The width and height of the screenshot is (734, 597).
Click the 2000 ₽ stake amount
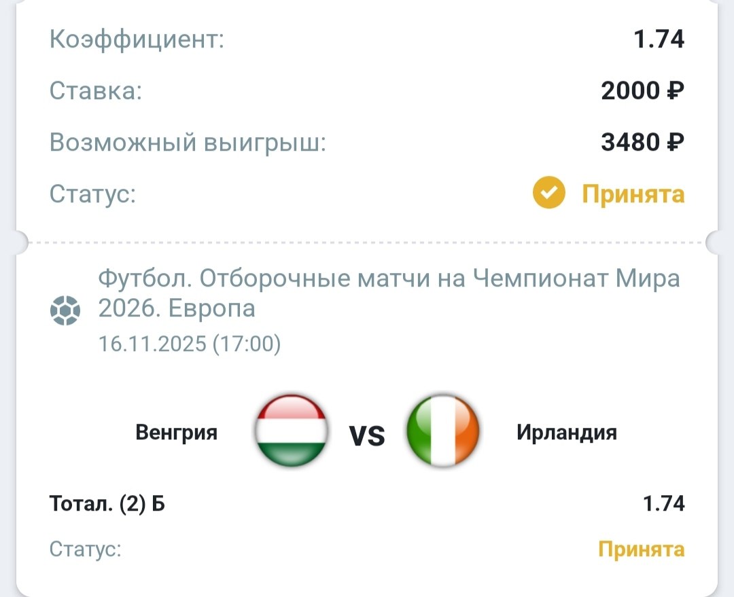click(x=642, y=90)
